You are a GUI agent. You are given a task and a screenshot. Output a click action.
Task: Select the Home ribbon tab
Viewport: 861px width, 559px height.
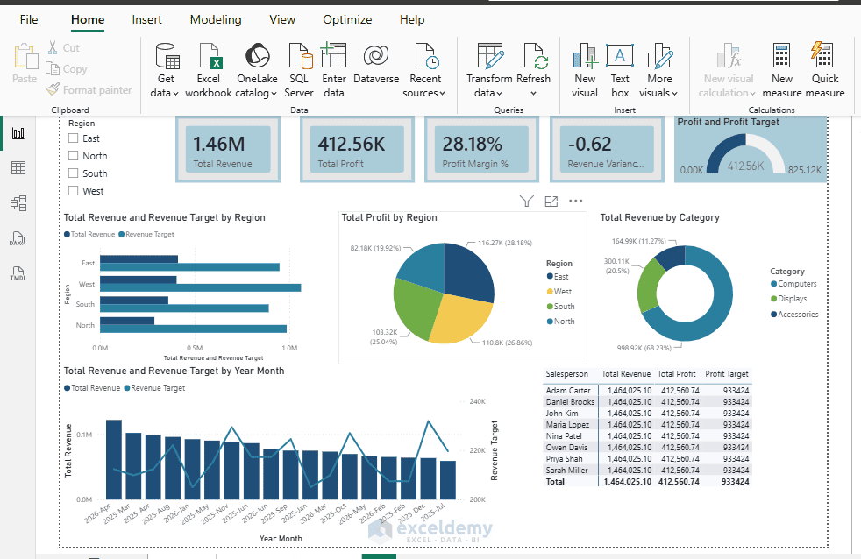88,20
